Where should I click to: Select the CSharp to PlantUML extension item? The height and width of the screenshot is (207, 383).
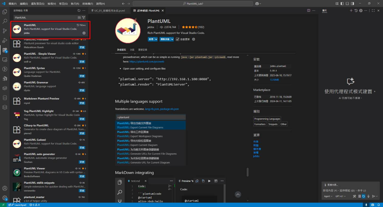tap(49, 129)
